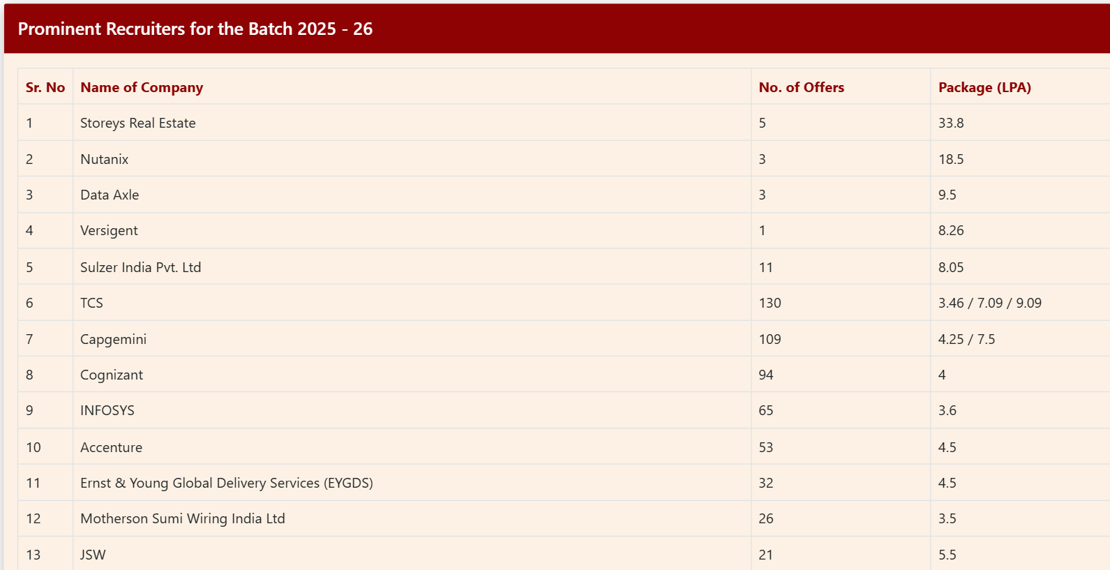Click the package value '4' for Cognizant
Viewport: 1110px width, 570px height.
click(942, 375)
